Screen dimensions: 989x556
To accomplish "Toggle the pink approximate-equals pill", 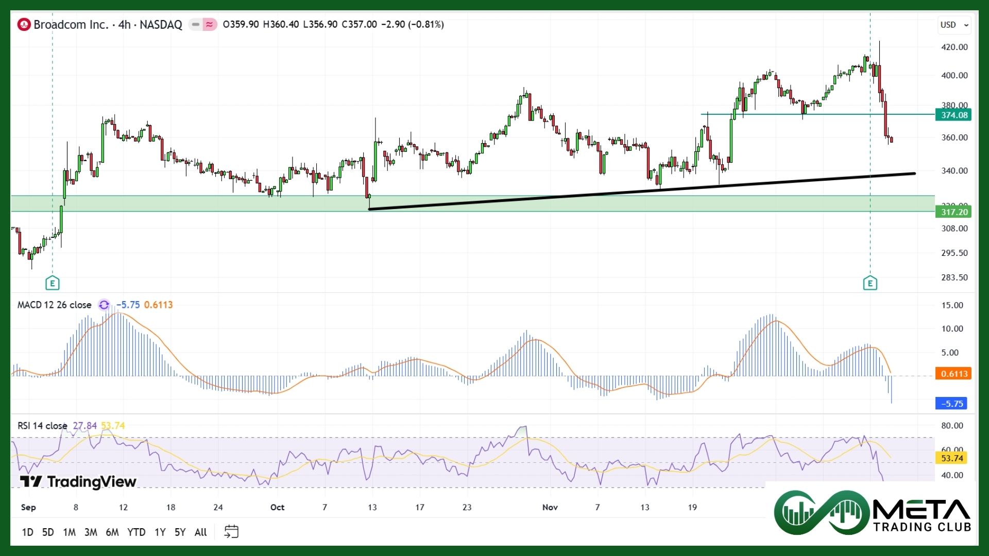I will pyautogui.click(x=209, y=24).
